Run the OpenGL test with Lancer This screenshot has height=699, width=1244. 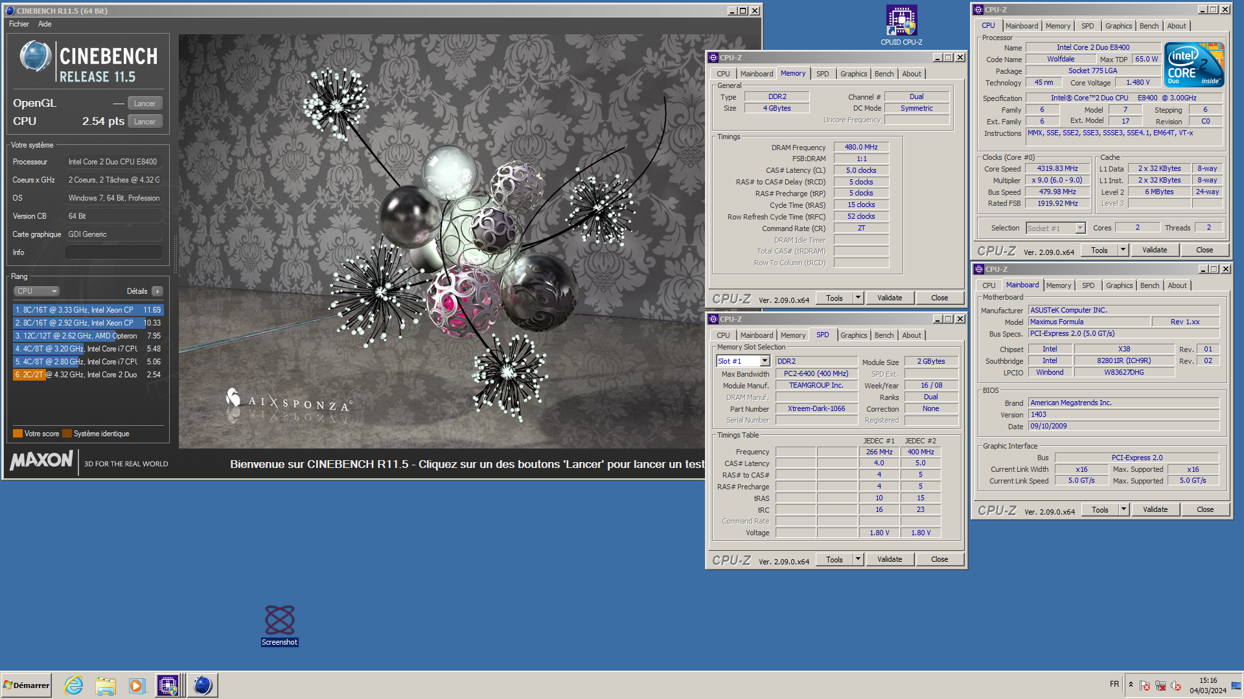coord(144,104)
